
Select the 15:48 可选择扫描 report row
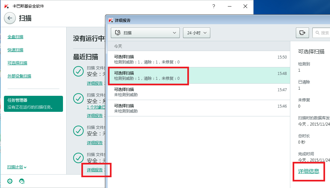[x=199, y=75]
